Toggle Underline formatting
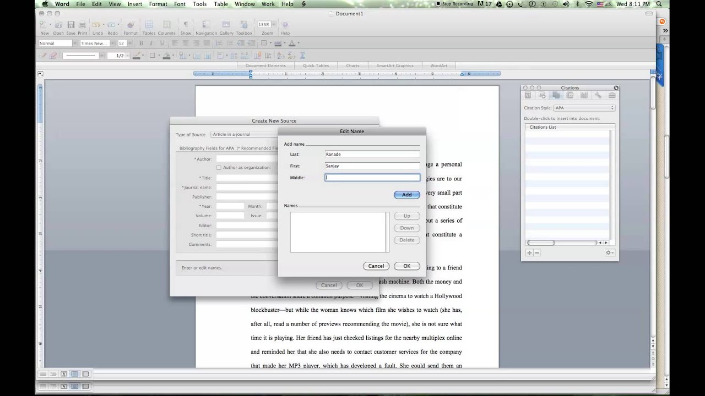The width and height of the screenshot is (705, 396). coord(162,43)
